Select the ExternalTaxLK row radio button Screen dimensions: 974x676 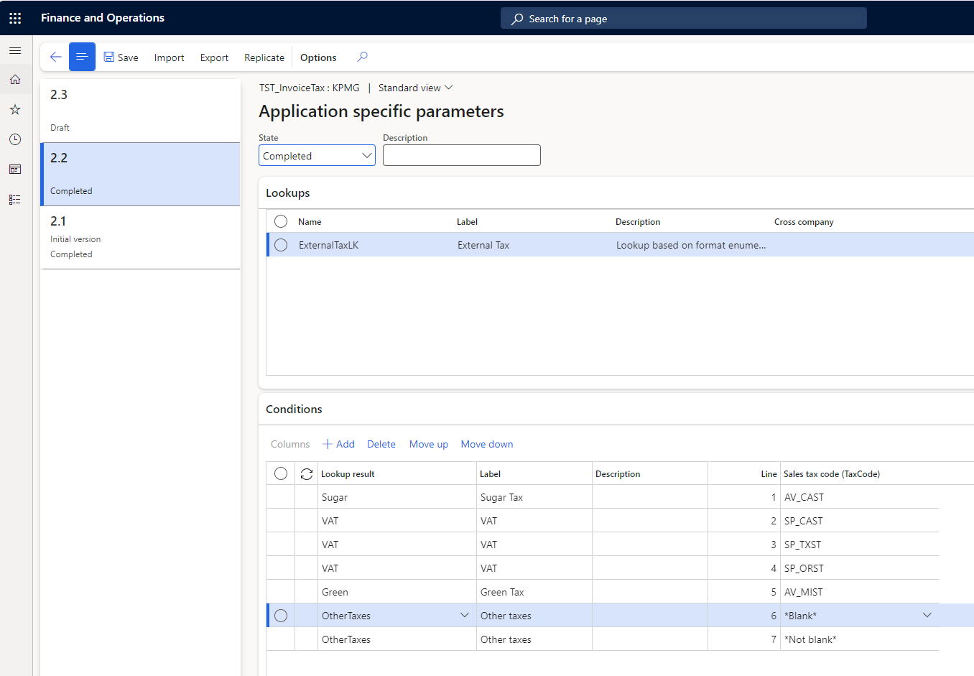[281, 245]
